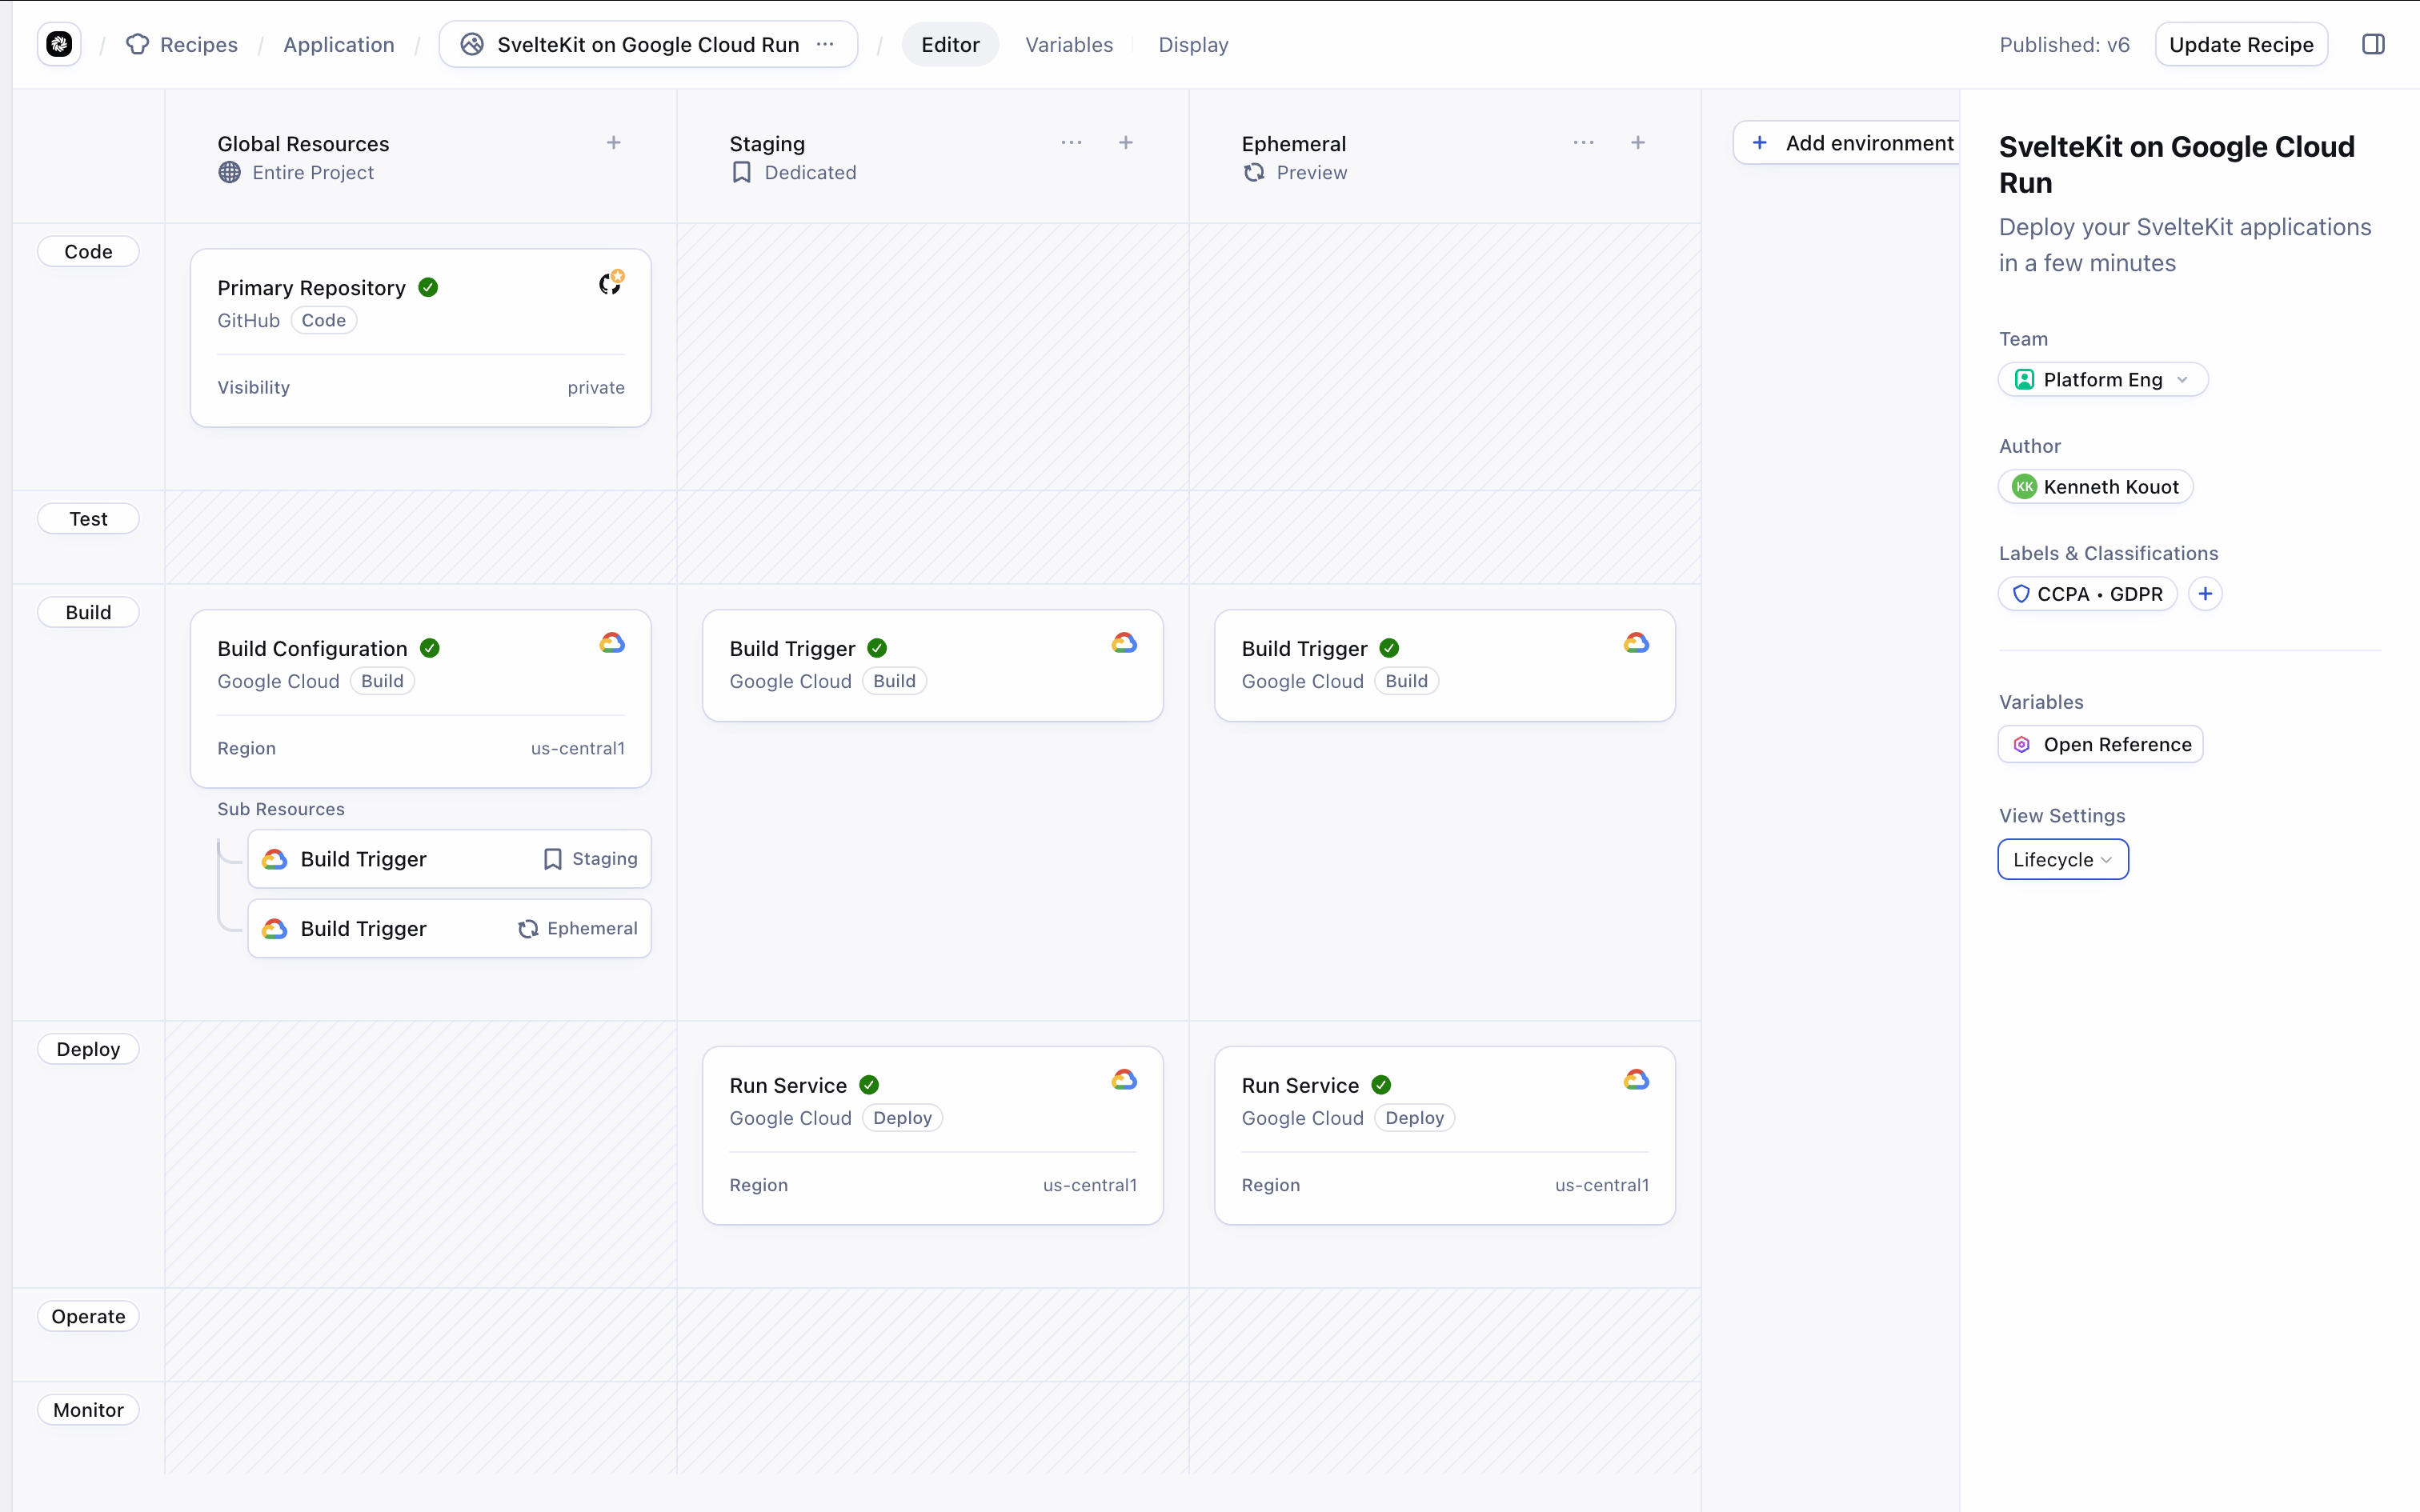Switch to the Variables tab
Image resolution: width=2420 pixels, height=1512 pixels.
pos(1068,44)
